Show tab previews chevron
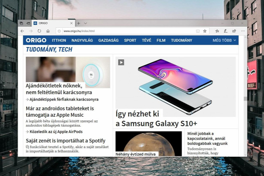This screenshot has height=176, width=264. click(x=85, y=23)
